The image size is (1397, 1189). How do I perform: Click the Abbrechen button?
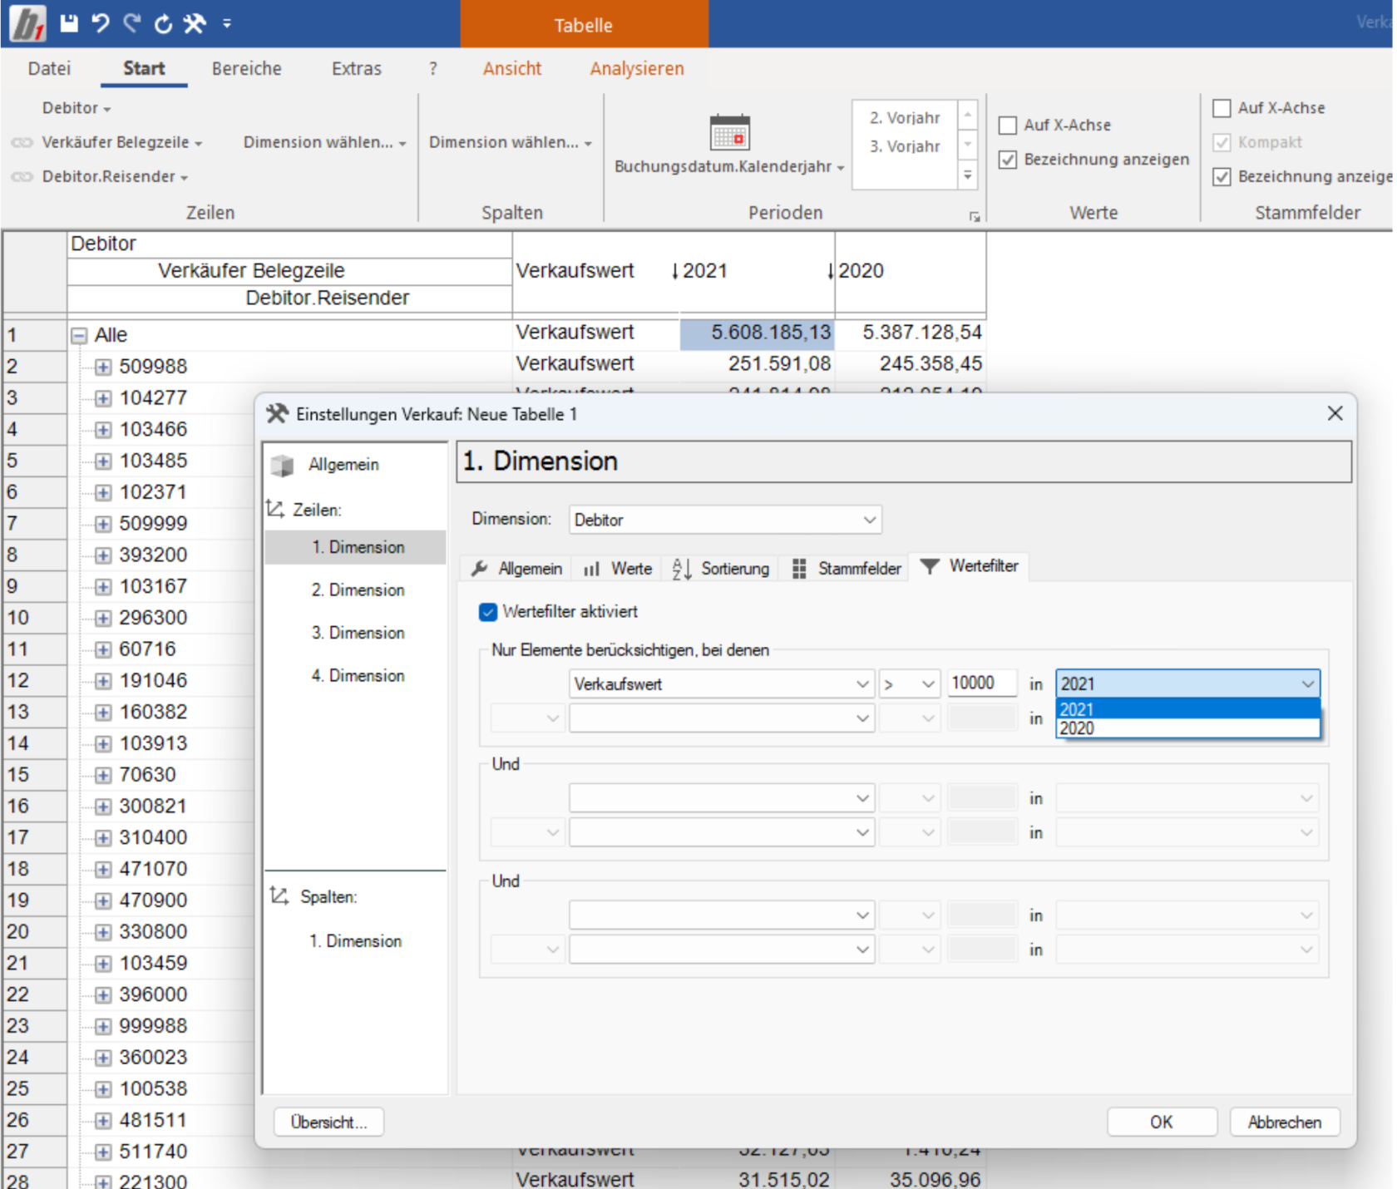click(1285, 1122)
